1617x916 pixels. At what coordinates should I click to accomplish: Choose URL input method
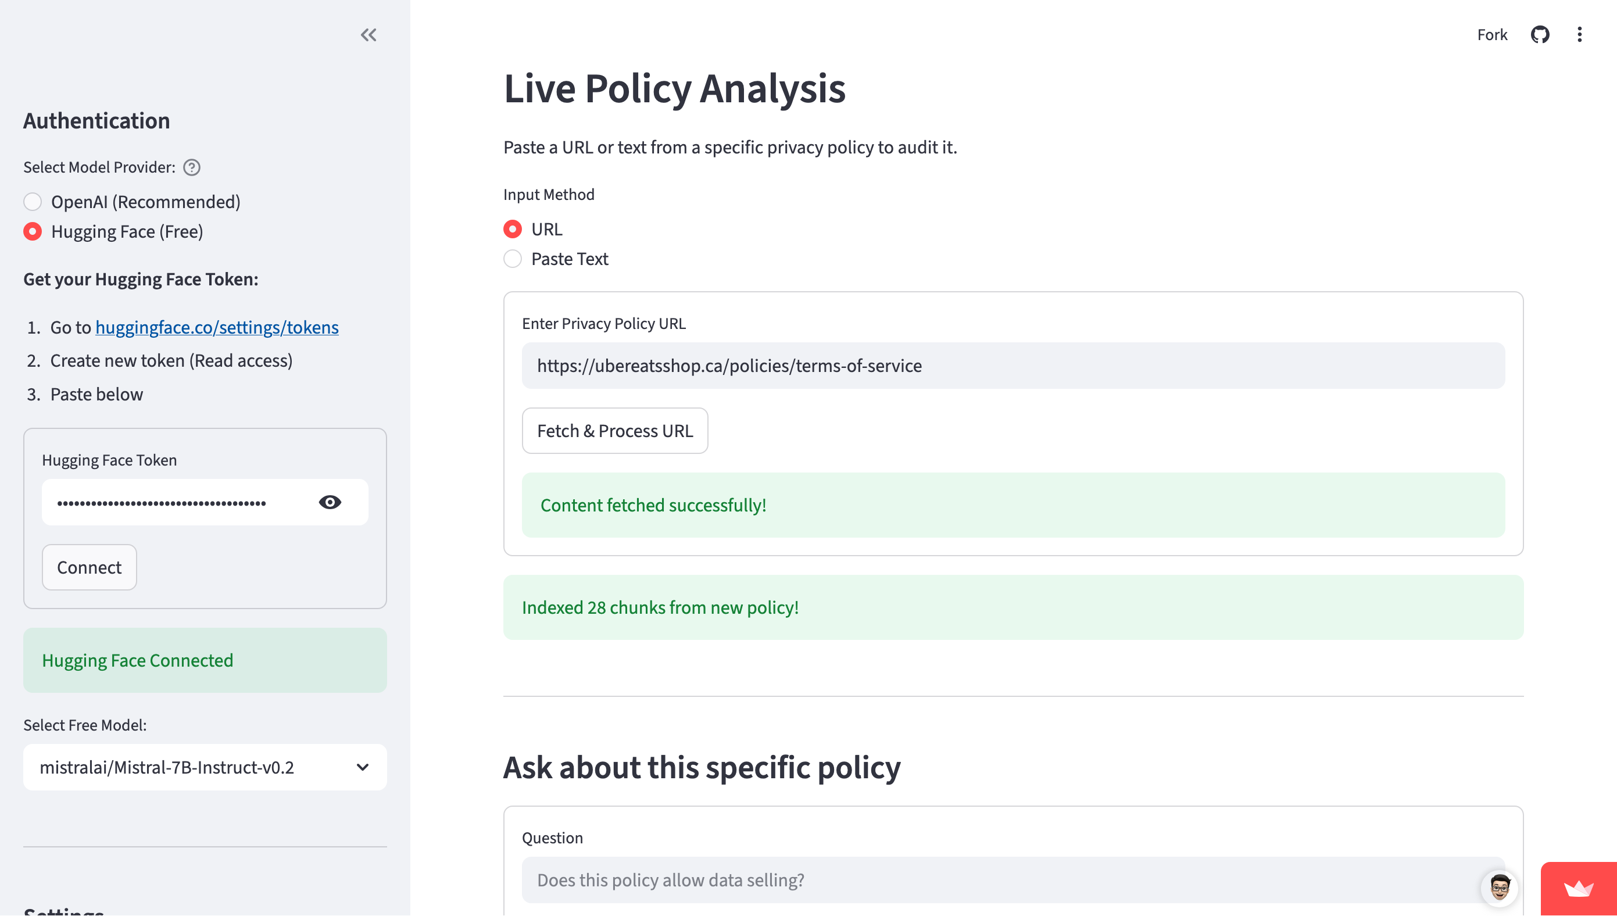coord(533,229)
